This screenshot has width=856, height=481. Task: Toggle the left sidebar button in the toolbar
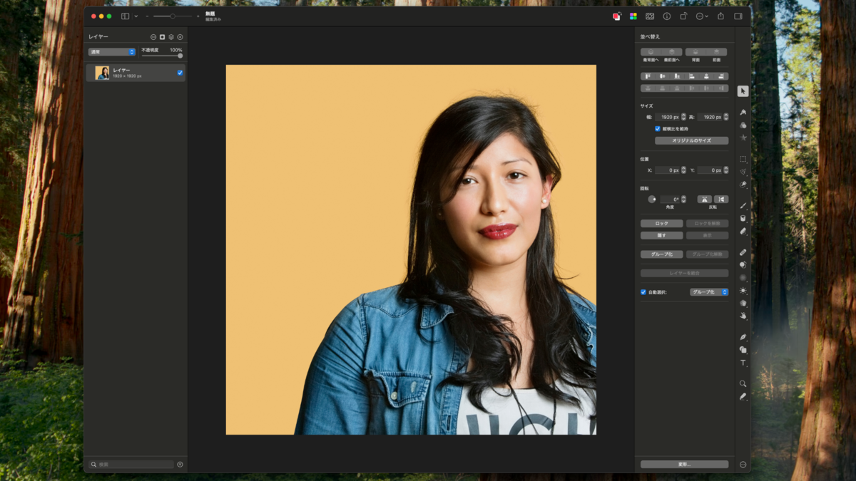pos(125,16)
